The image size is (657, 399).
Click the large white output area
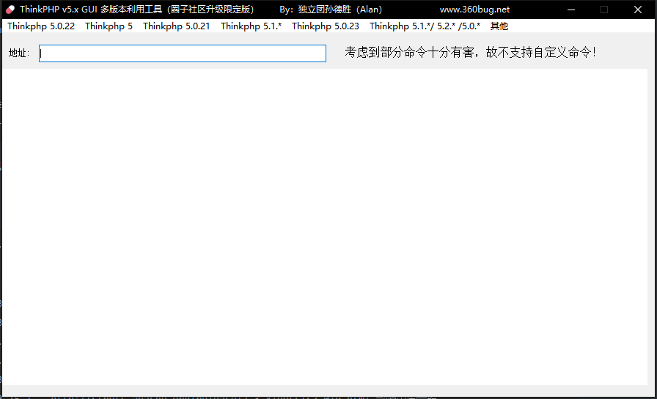click(x=325, y=227)
